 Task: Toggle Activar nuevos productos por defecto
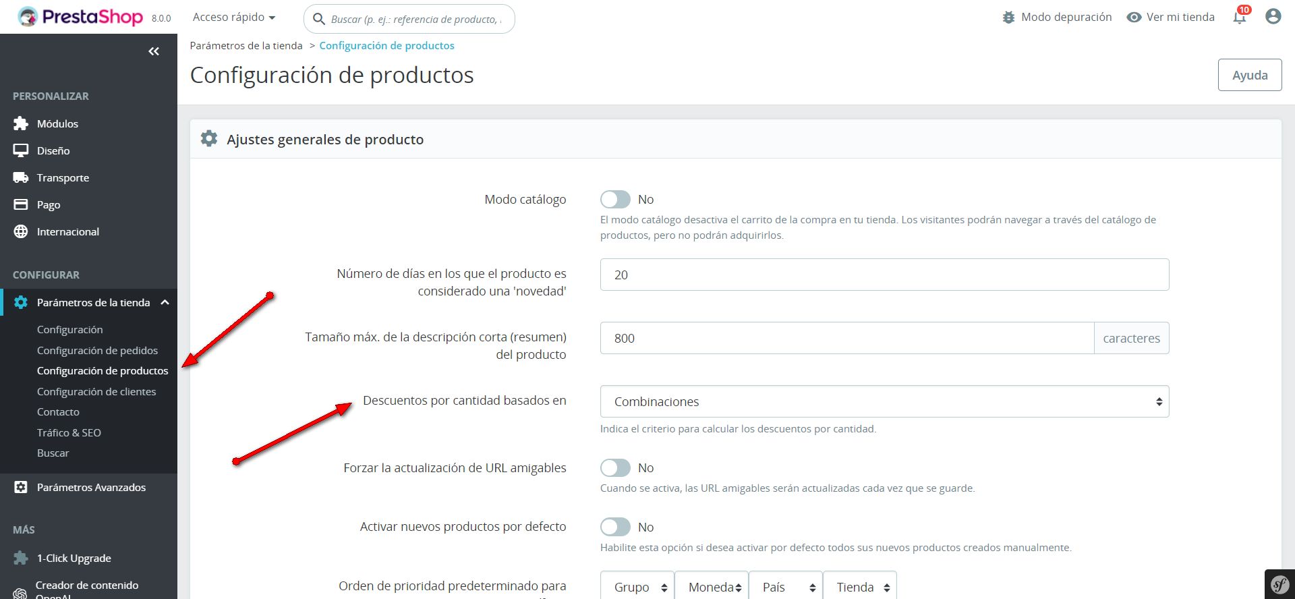(x=615, y=527)
